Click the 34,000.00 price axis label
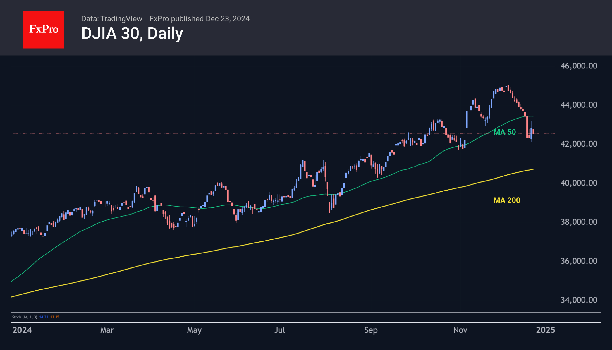Screen dimensions: 612x350 (x=579, y=300)
